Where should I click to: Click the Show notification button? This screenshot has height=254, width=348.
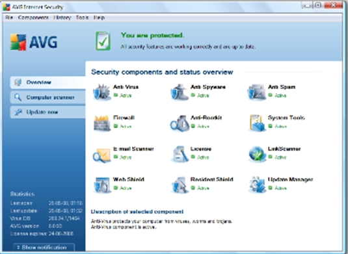point(44,248)
